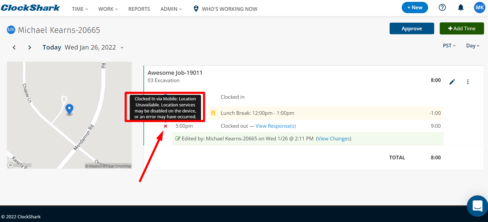Expand the WORK menu
The image size is (488, 222).
click(108, 9)
